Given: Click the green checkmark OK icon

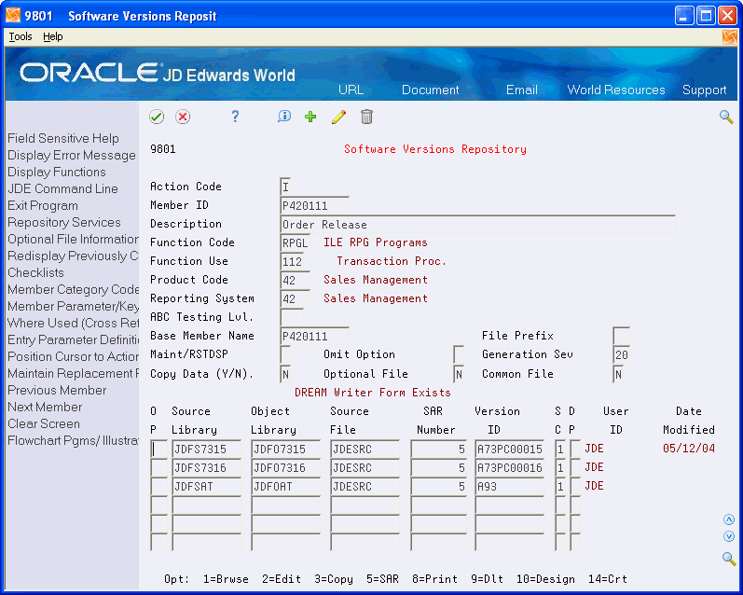Looking at the screenshot, I should click(157, 117).
